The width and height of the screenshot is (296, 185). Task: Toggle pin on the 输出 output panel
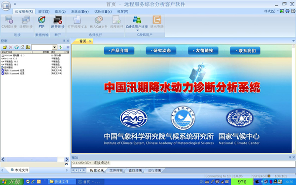[290, 157]
